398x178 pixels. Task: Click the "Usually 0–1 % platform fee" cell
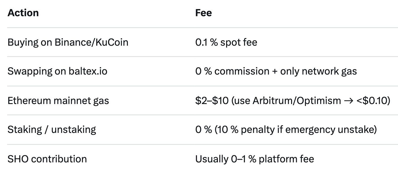255,159
